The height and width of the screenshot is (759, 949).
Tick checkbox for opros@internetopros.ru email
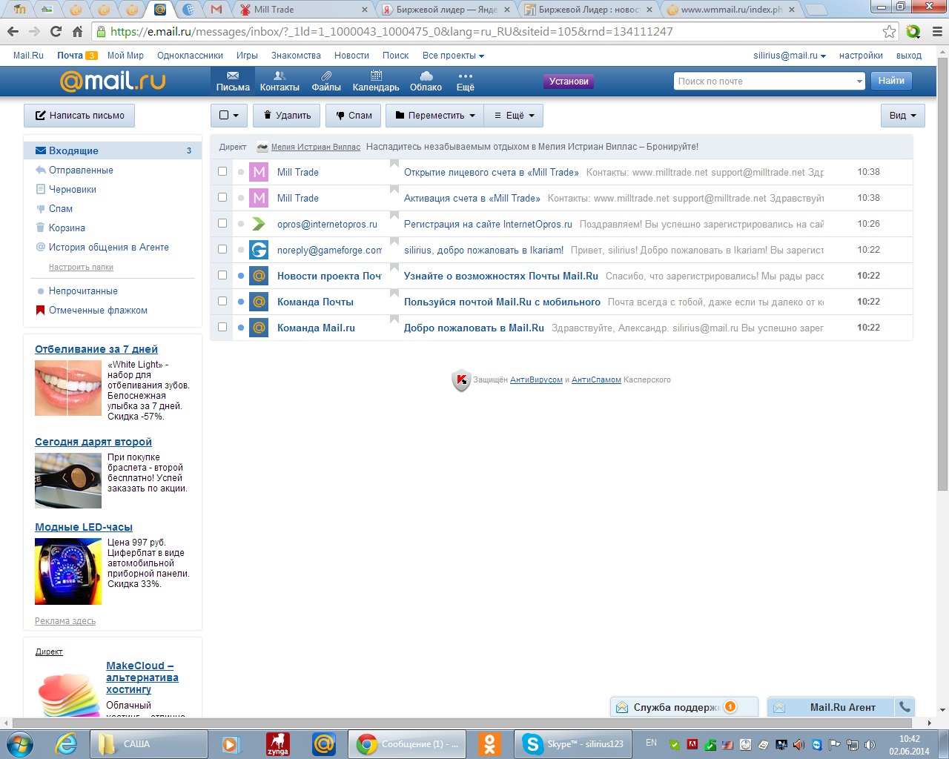coord(222,223)
